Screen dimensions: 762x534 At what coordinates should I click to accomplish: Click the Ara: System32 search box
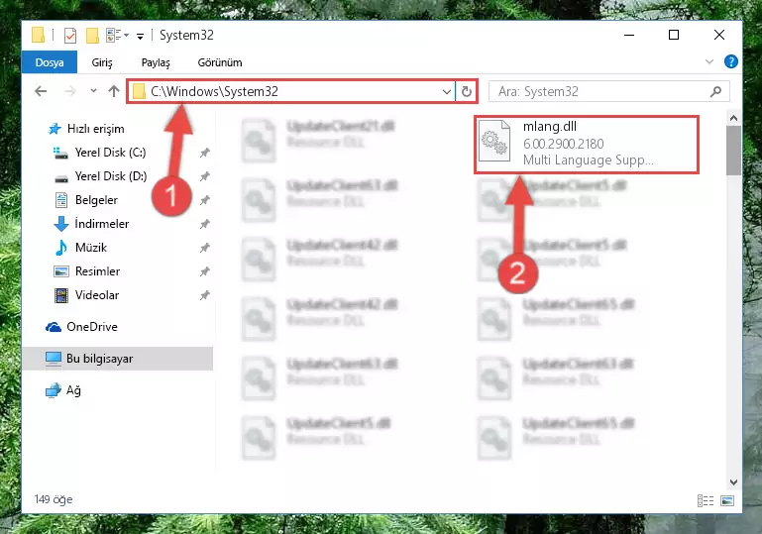tap(609, 91)
